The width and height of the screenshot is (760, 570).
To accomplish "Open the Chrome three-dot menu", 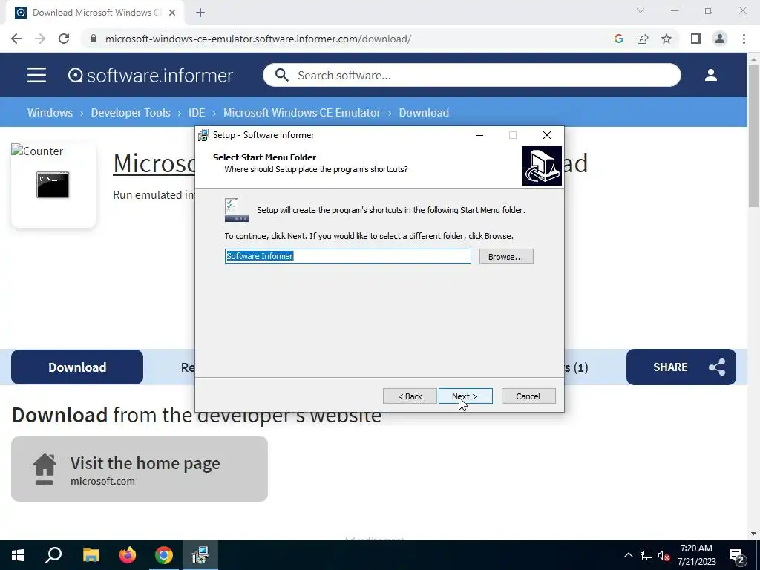I will pyautogui.click(x=744, y=39).
